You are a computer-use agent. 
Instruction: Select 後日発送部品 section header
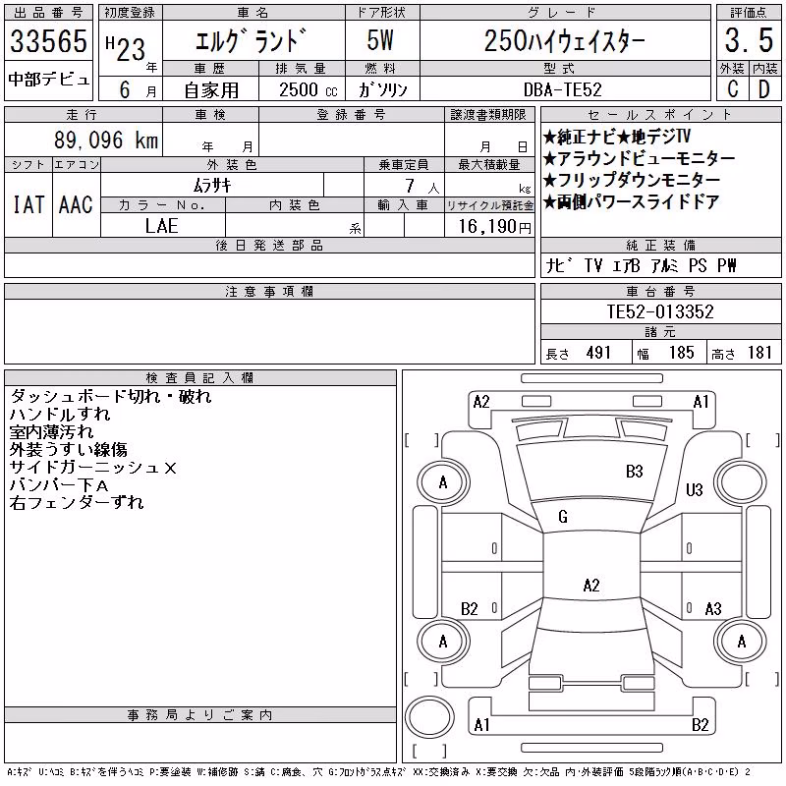click(x=269, y=245)
